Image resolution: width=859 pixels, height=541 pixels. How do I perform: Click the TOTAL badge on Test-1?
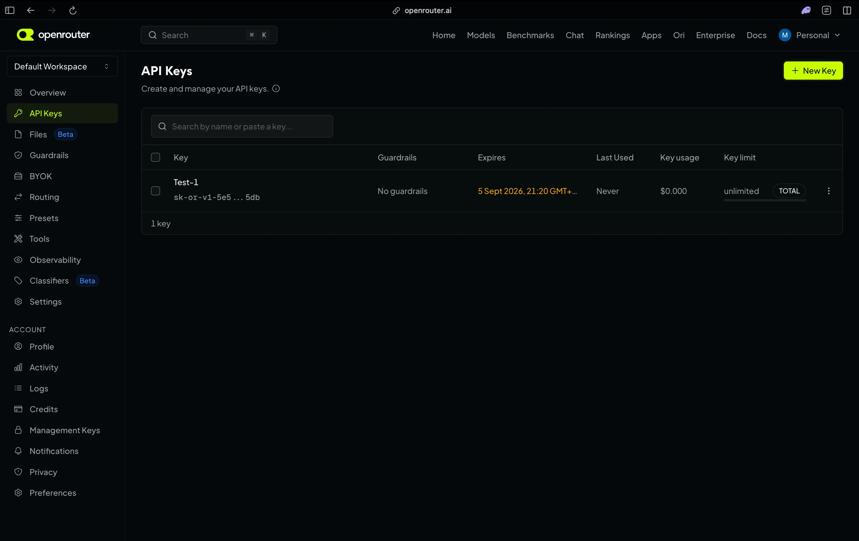pos(789,191)
